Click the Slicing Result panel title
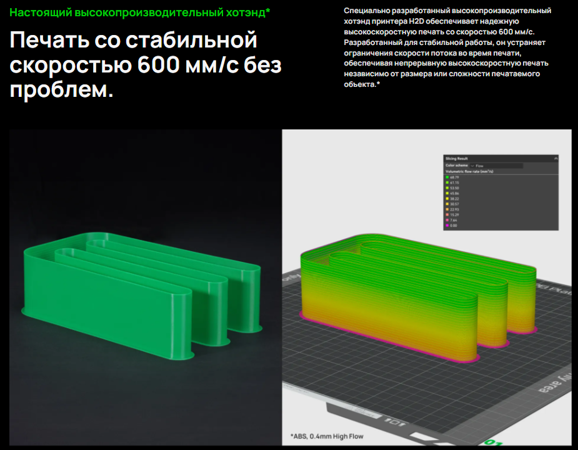The height and width of the screenshot is (450, 578). [456, 159]
